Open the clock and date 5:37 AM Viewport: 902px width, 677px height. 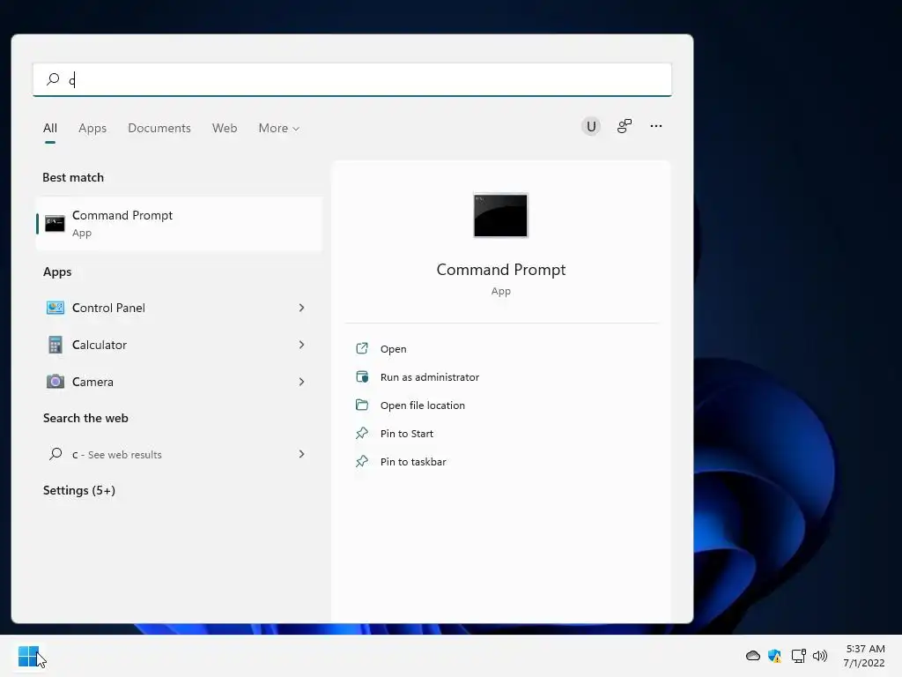864,656
